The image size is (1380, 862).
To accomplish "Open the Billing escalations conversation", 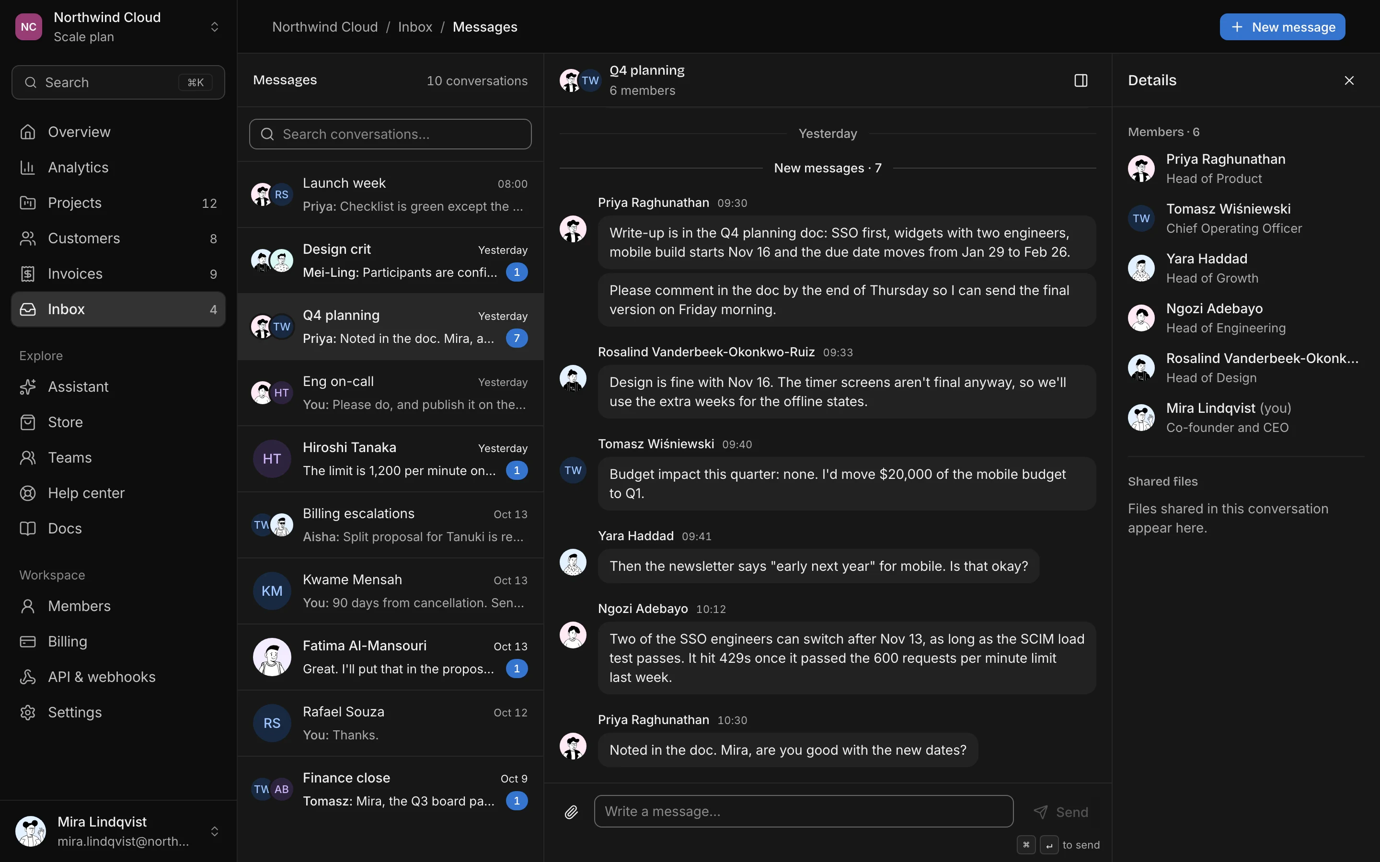I will click(x=390, y=525).
